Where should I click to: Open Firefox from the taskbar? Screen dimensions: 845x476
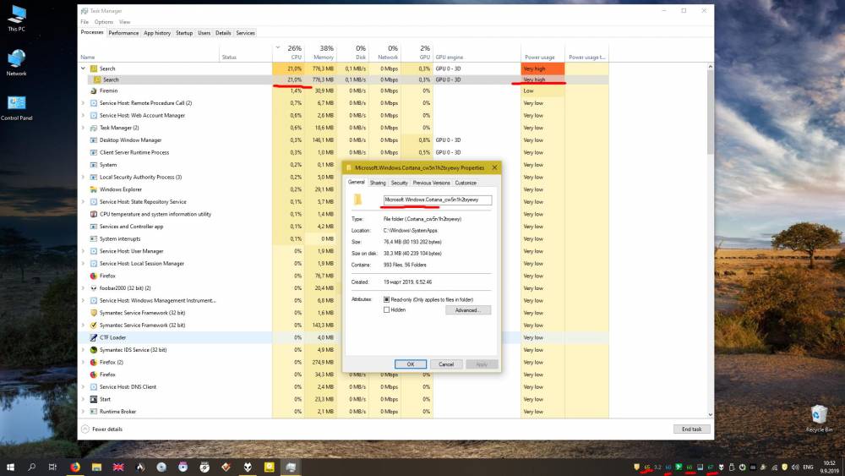[x=75, y=468]
